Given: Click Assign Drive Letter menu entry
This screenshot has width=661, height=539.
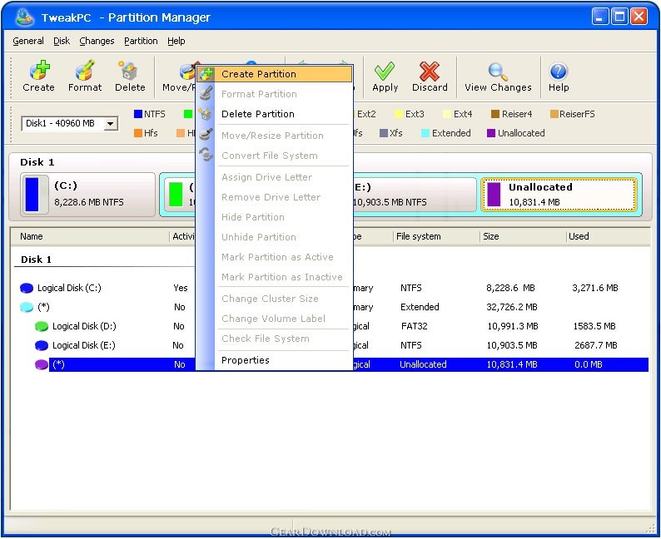Looking at the screenshot, I should click(x=275, y=177).
